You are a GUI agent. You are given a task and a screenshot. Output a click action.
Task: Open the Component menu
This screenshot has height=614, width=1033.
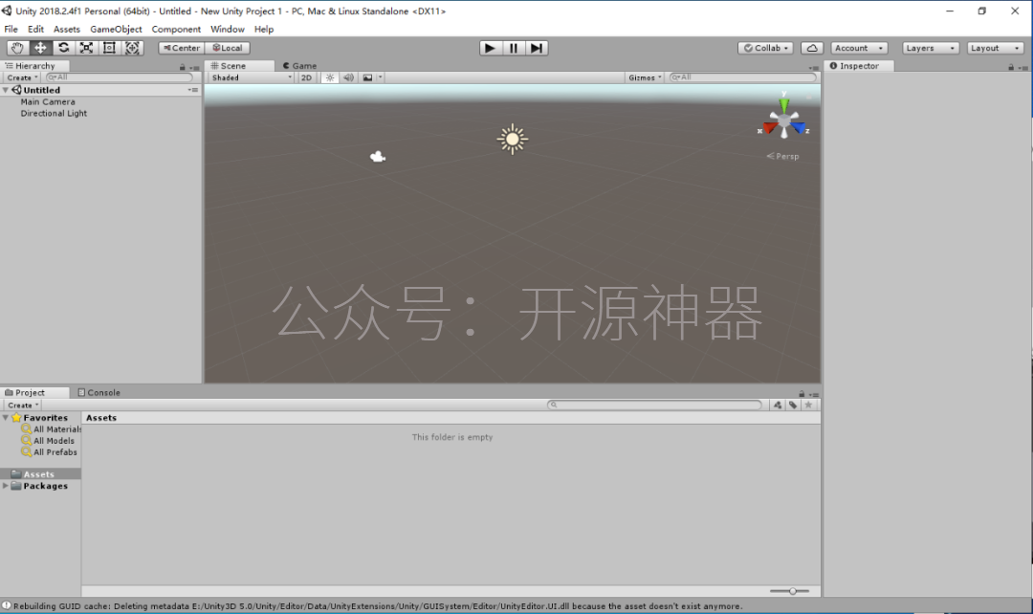tap(176, 29)
